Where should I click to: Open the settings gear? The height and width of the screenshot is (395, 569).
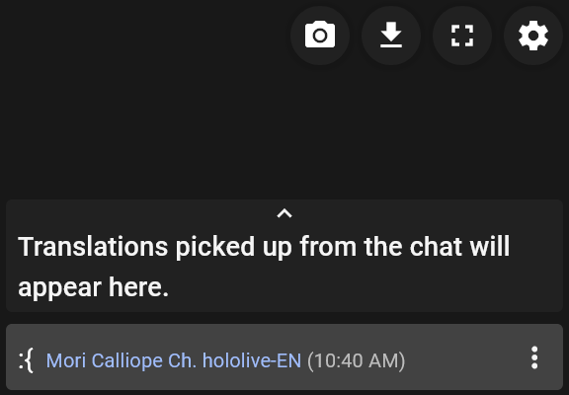coord(533,36)
